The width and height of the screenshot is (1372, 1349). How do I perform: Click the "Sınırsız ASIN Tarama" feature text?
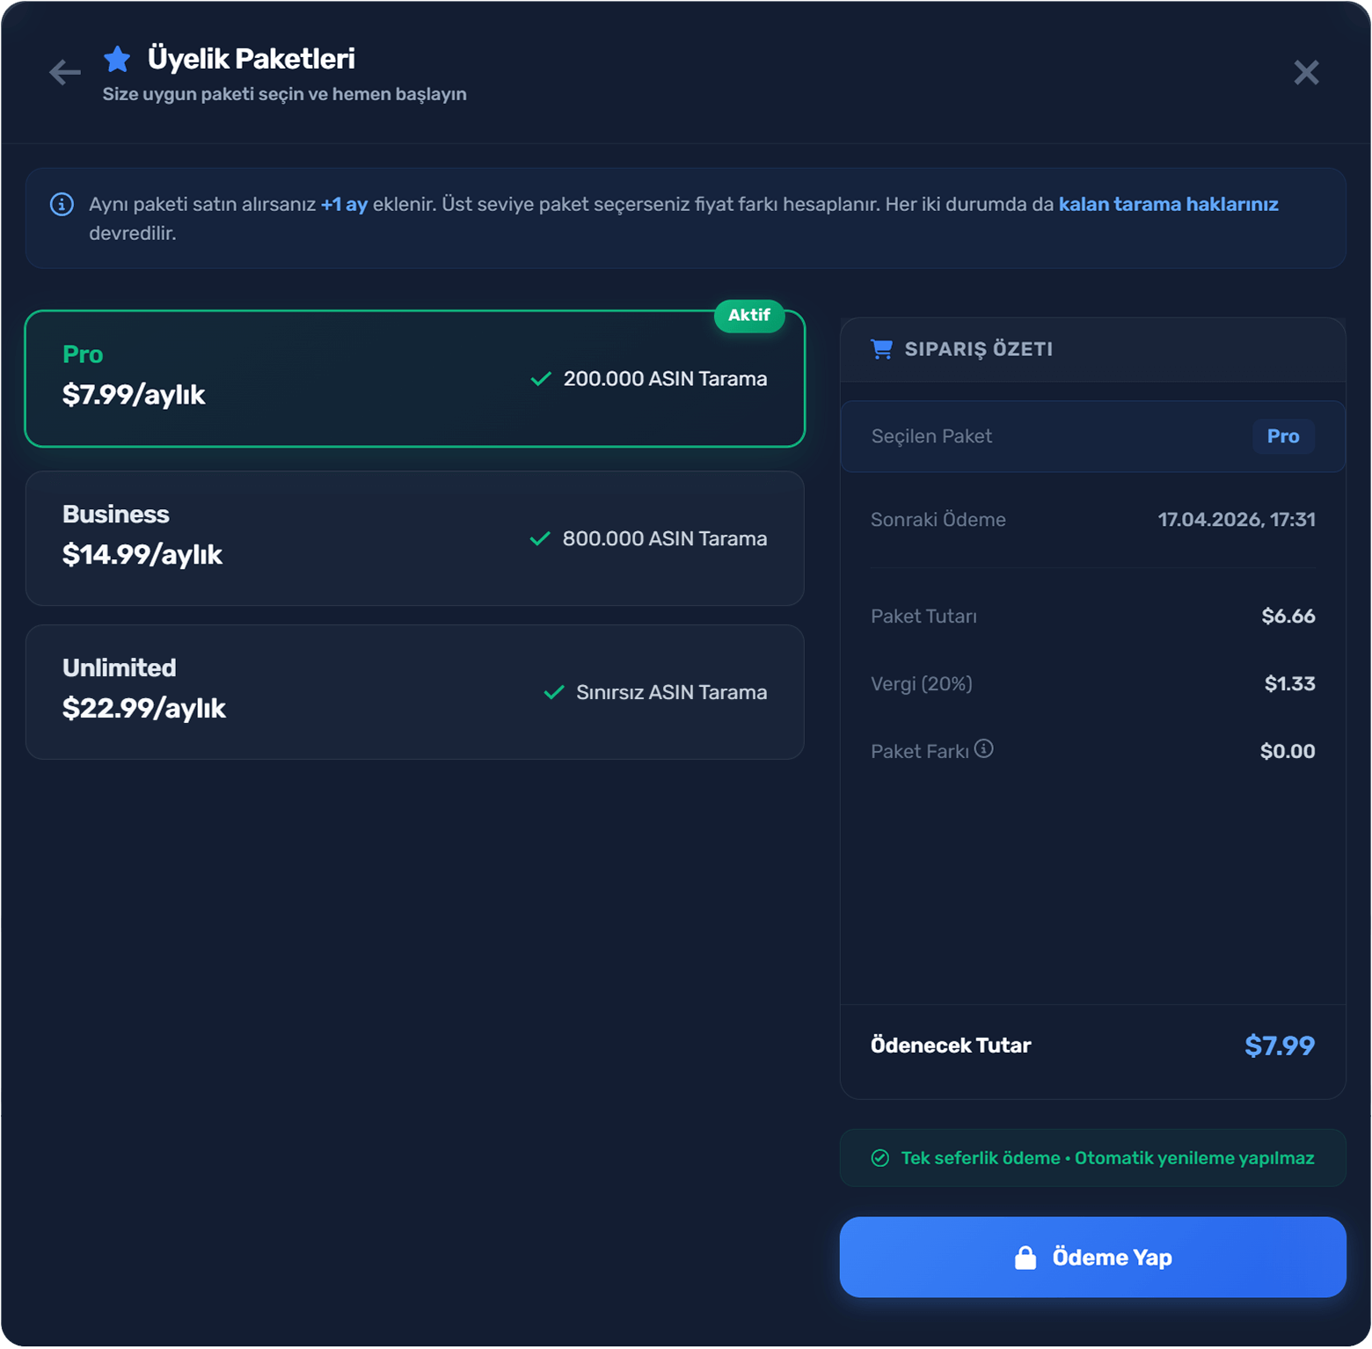coord(672,693)
